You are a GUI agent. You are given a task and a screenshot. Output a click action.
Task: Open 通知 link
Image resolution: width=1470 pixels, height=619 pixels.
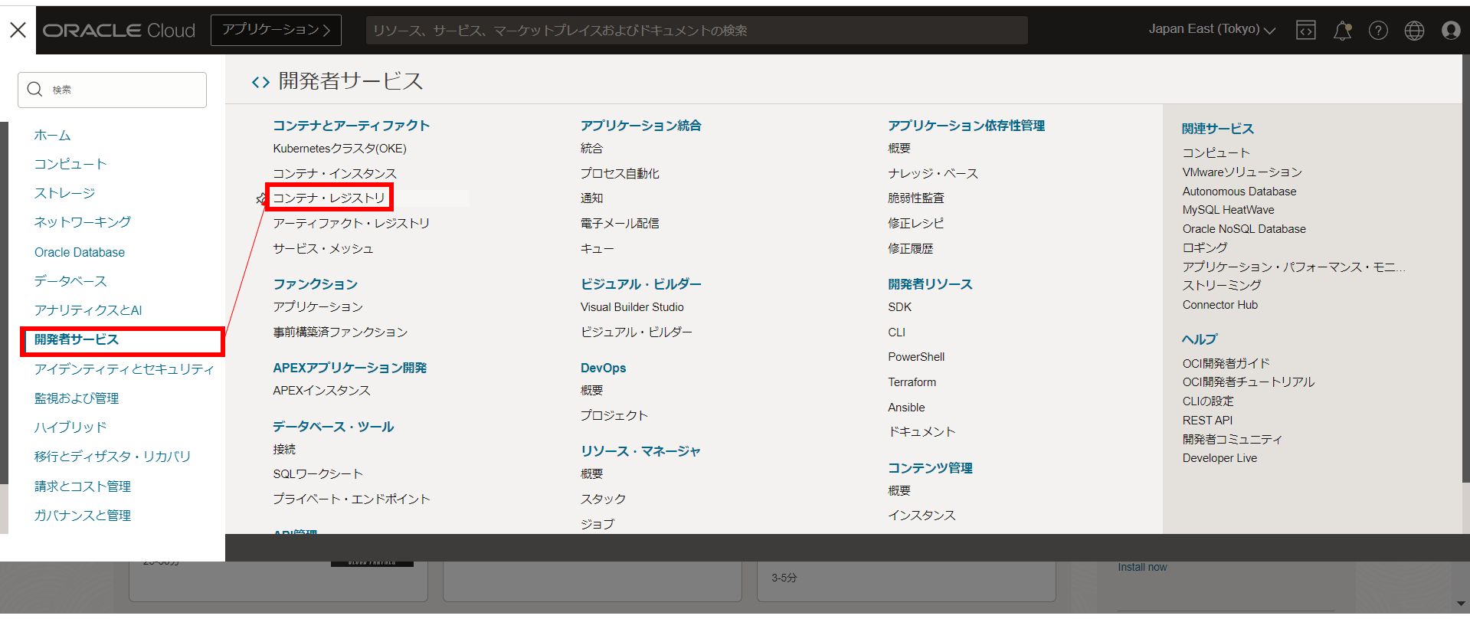(591, 198)
